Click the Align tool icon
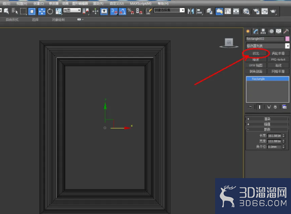Viewport: 291px width, 214px height. coord(199,12)
